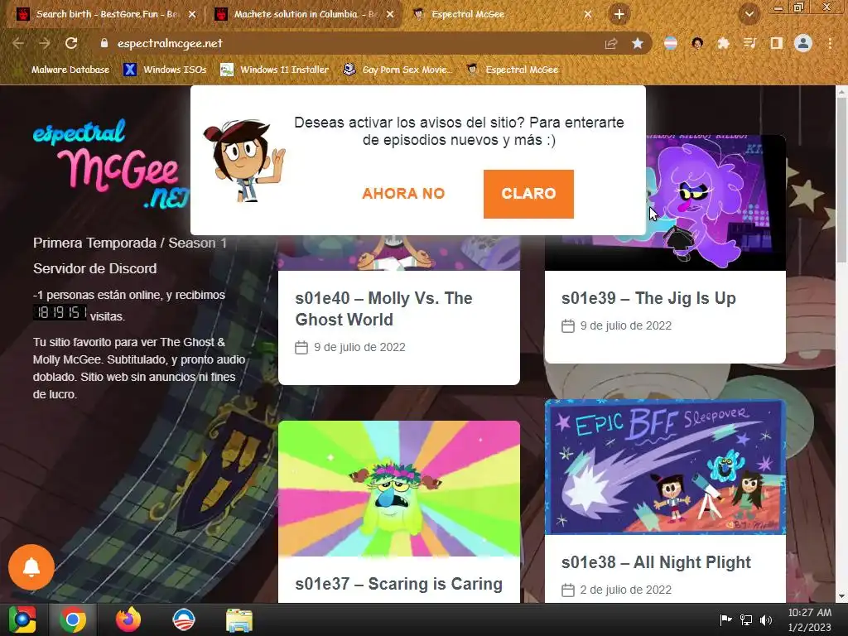Open Chrome three-dot menu
The height and width of the screenshot is (636, 848).
830,43
